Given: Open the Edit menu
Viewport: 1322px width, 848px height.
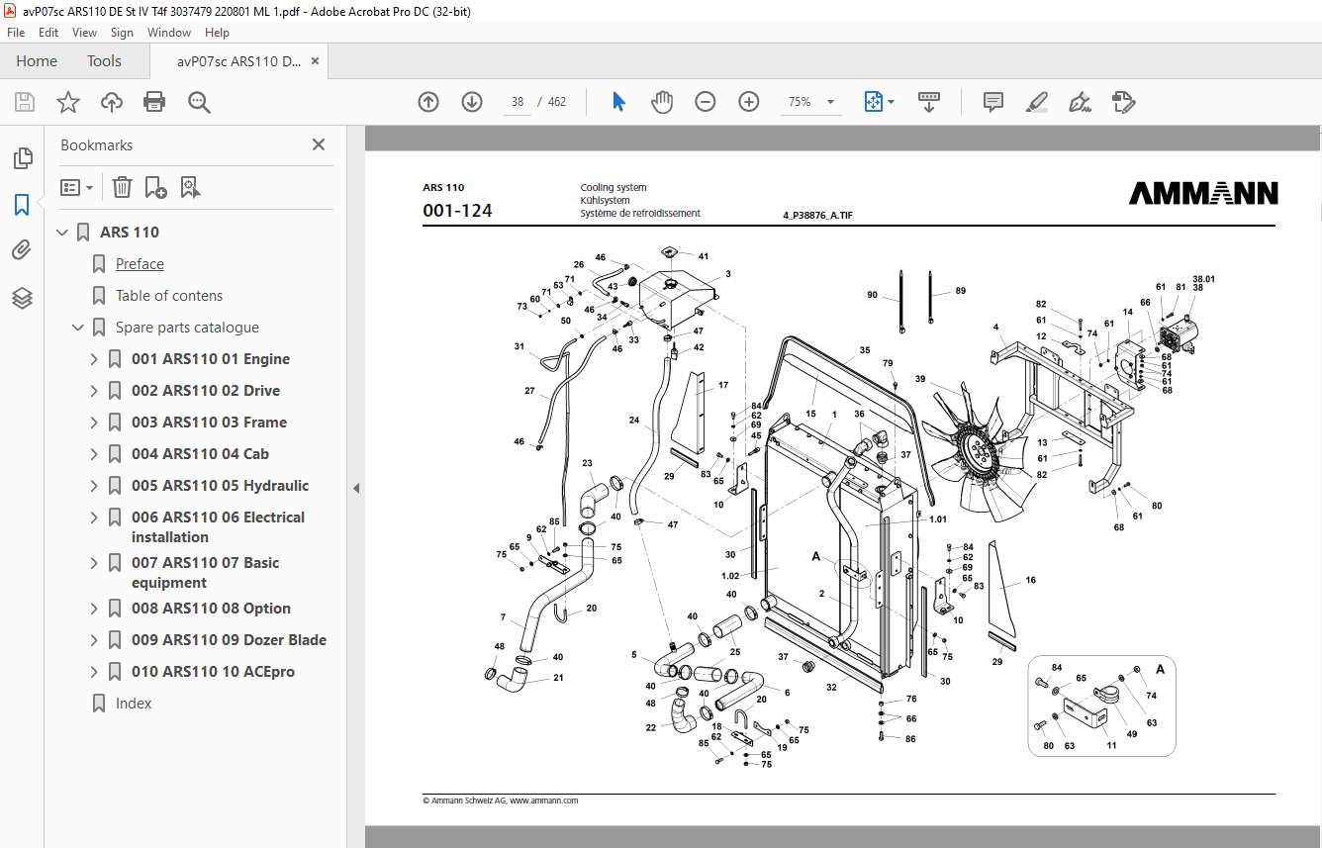Looking at the screenshot, I should [48, 33].
